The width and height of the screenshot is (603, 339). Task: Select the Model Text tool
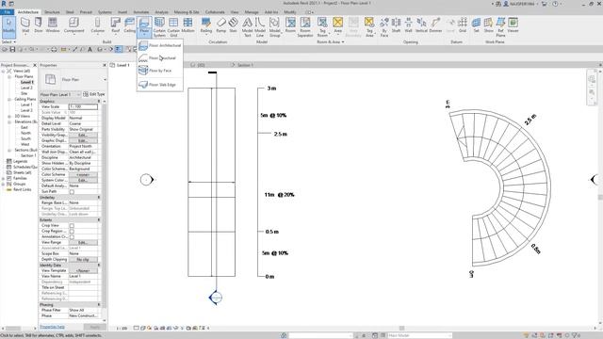click(x=247, y=27)
